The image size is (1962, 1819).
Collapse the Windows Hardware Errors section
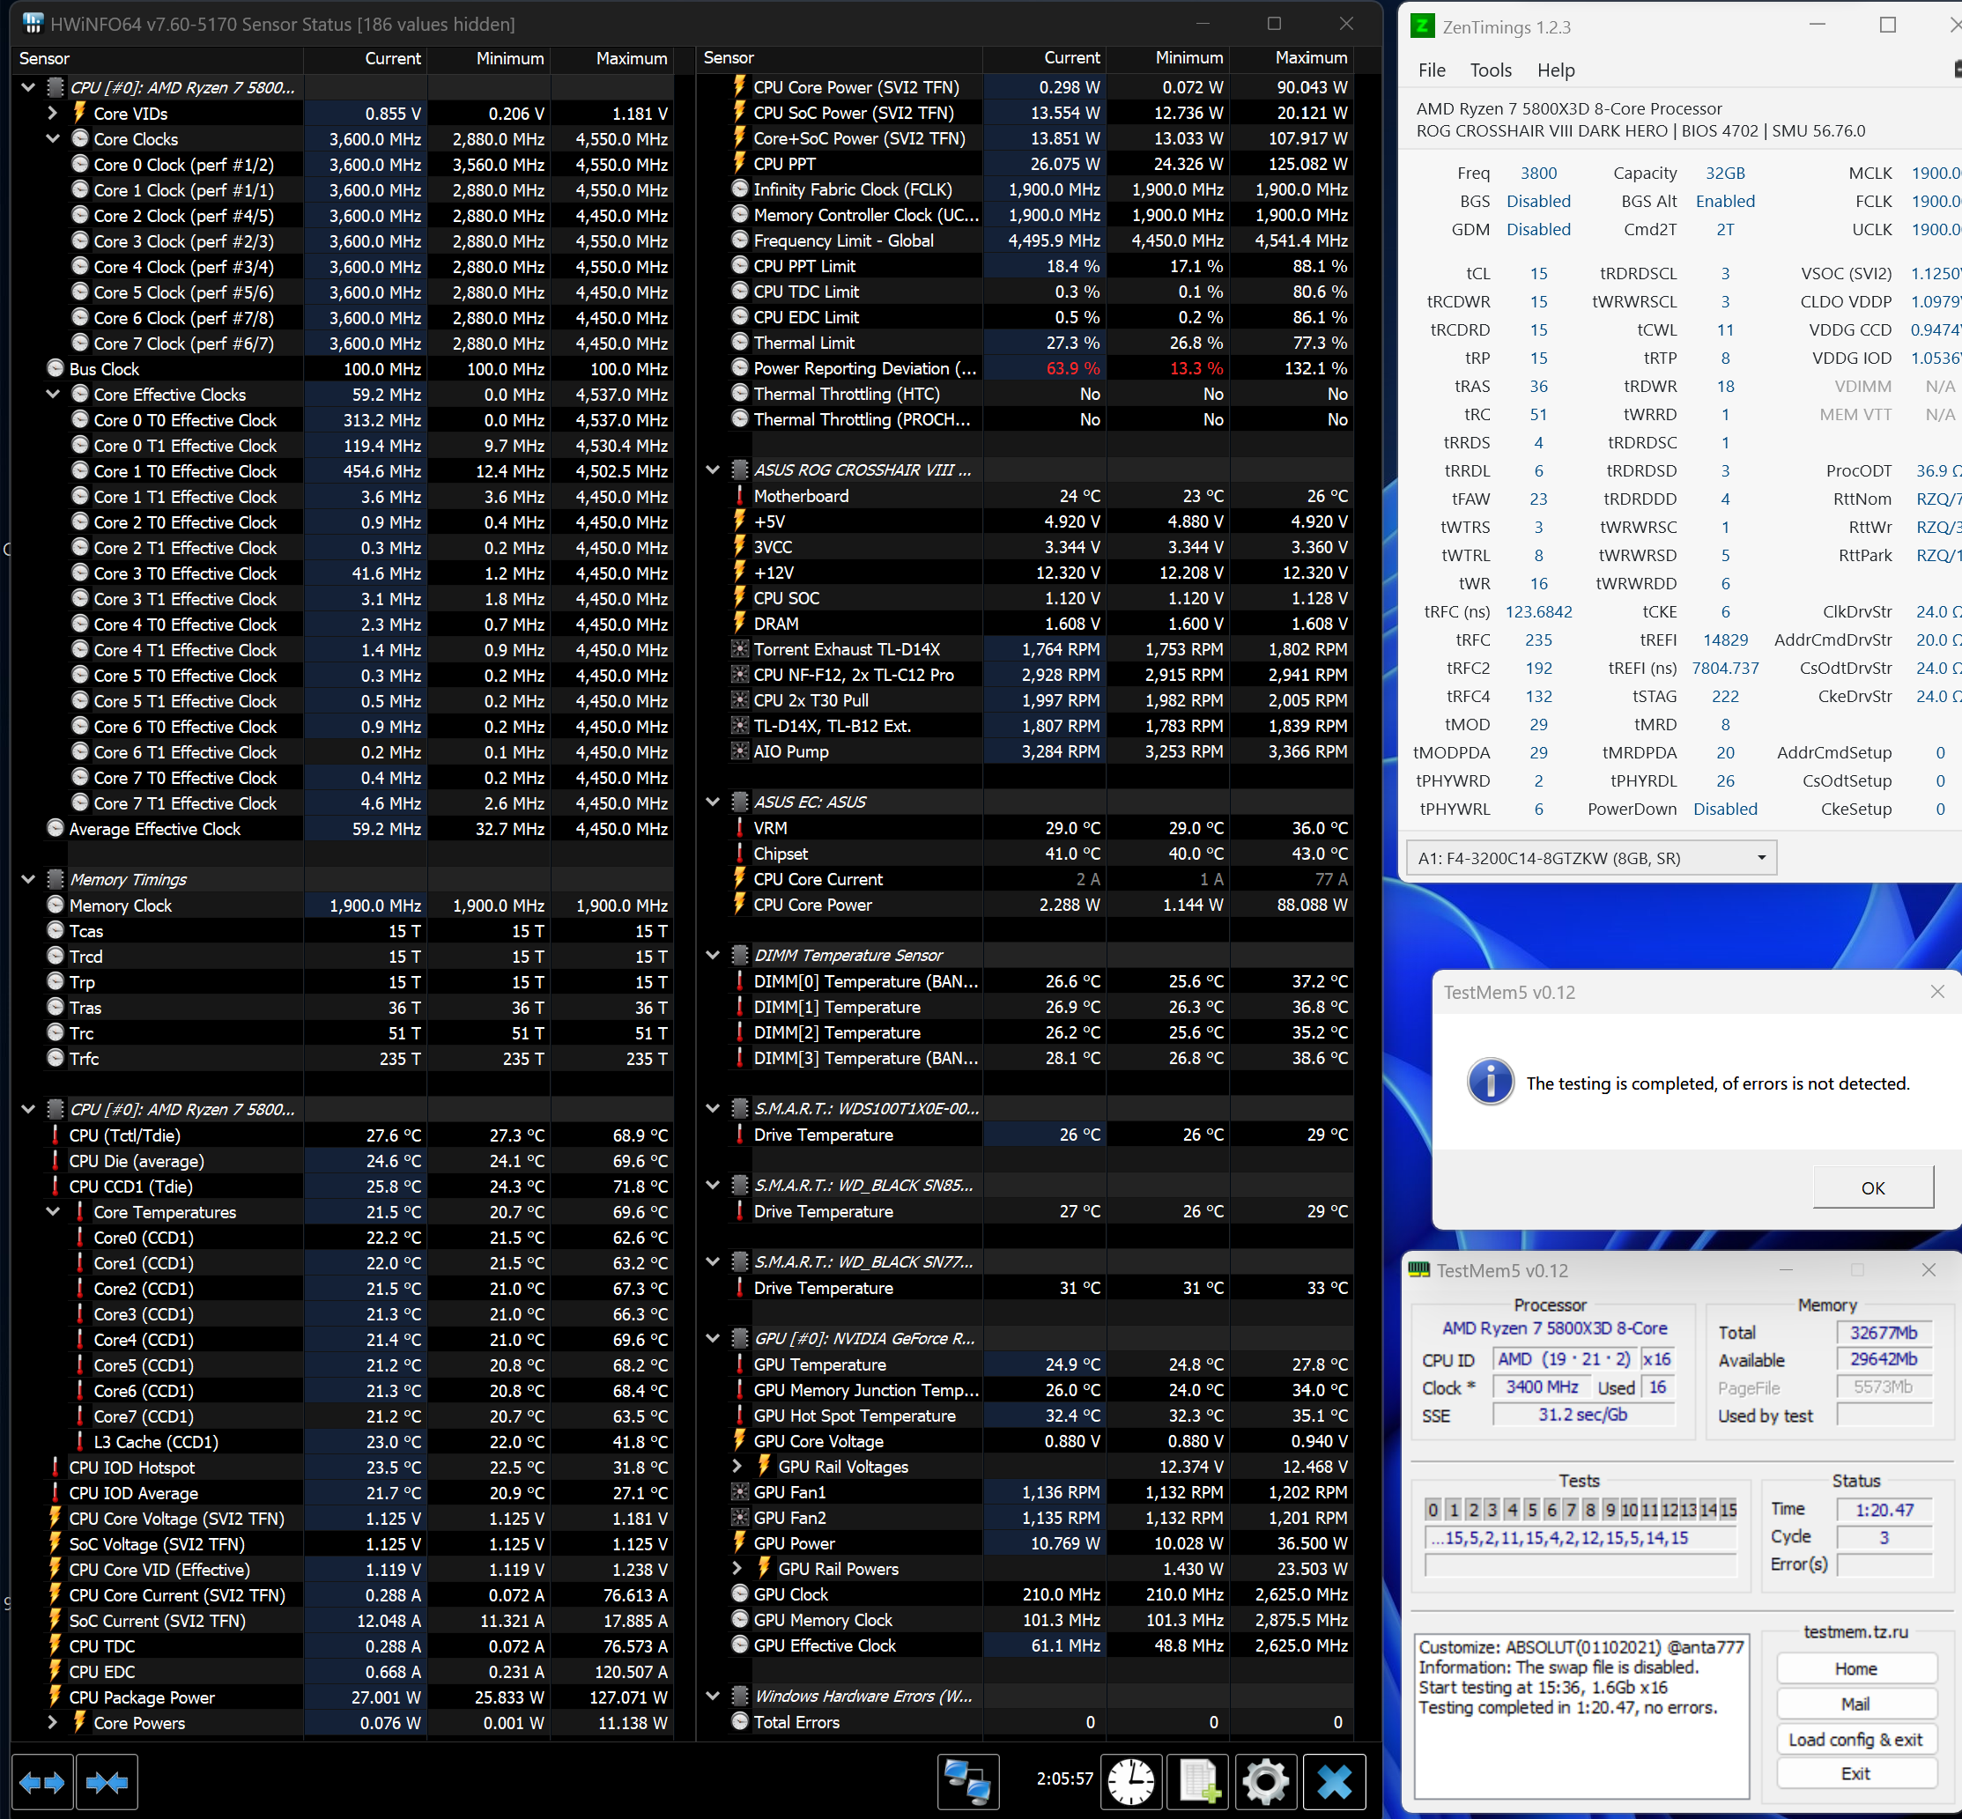[x=713, y=1696]
